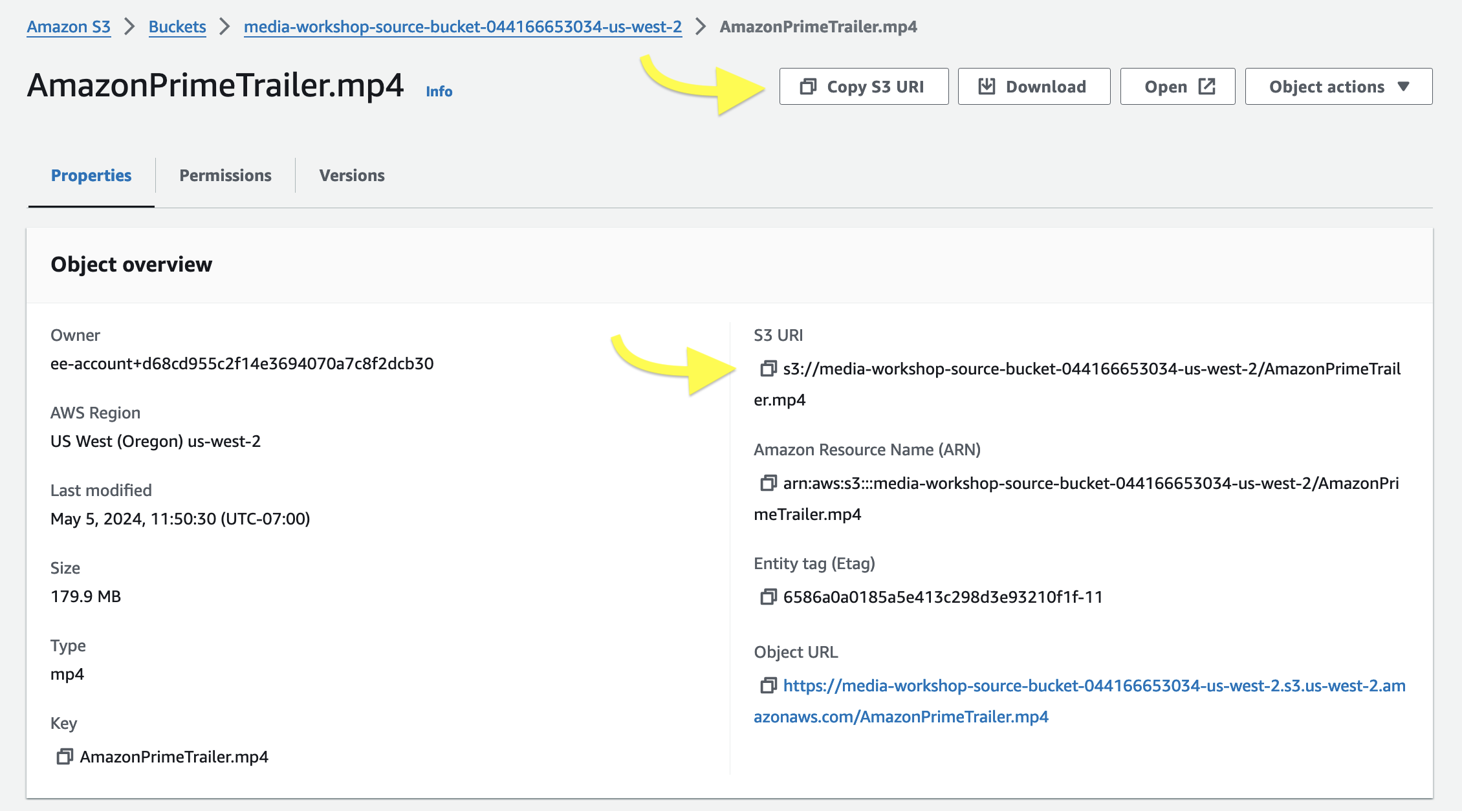Switch to the Permissions tab
This screenshot has width=1462, height=811.
coord(225,175)
